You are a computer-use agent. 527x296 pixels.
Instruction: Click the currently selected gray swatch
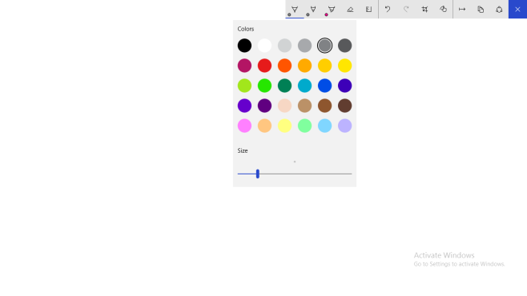pyautogui.click(x=324, y=46)
